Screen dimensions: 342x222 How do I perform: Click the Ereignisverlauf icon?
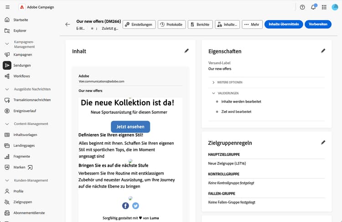[7, 111]
